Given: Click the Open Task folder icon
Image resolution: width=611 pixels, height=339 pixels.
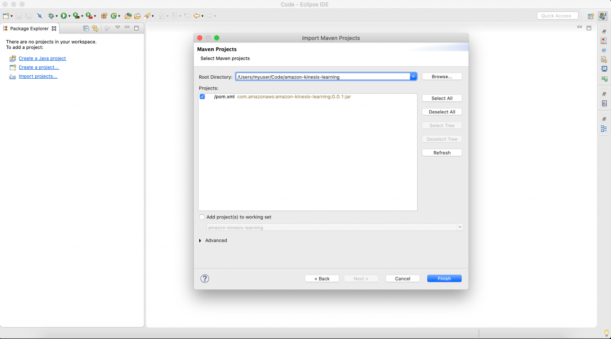Looking at the screenshot, I should (137, 16).
